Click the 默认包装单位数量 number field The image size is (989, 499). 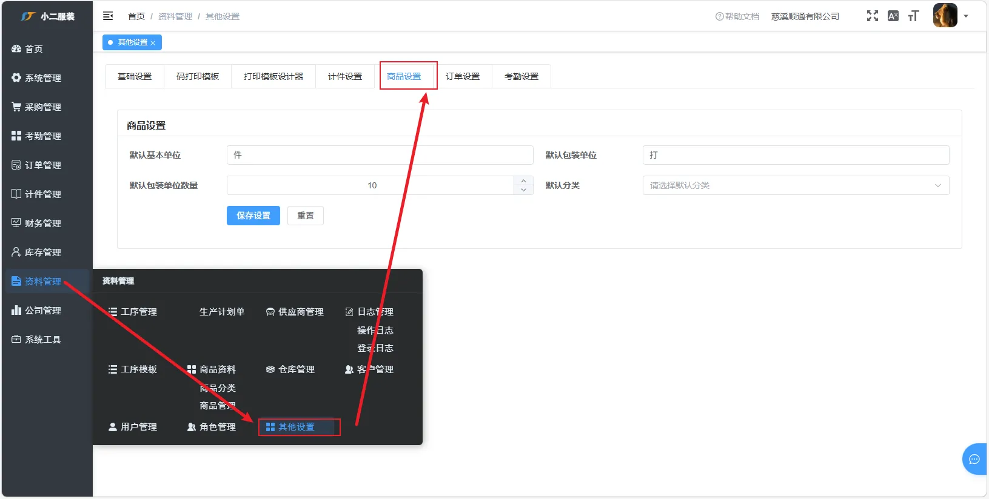coord(370,185)
